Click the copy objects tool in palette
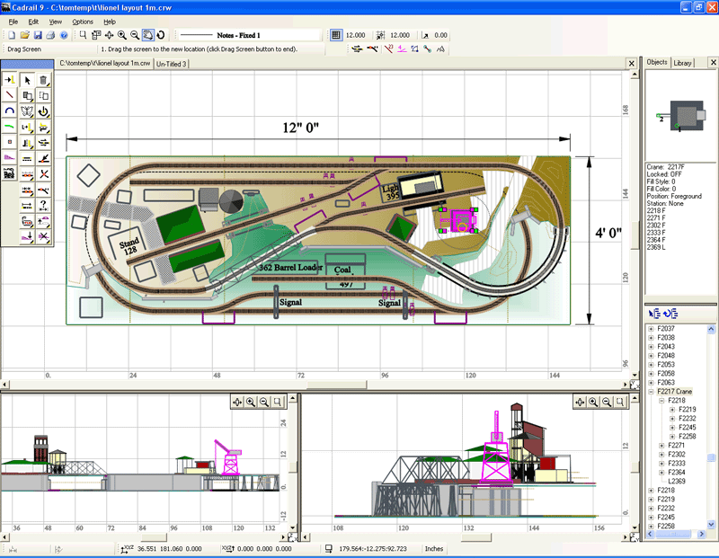Viewport: 719px width, 558px height. pos(27,95)
